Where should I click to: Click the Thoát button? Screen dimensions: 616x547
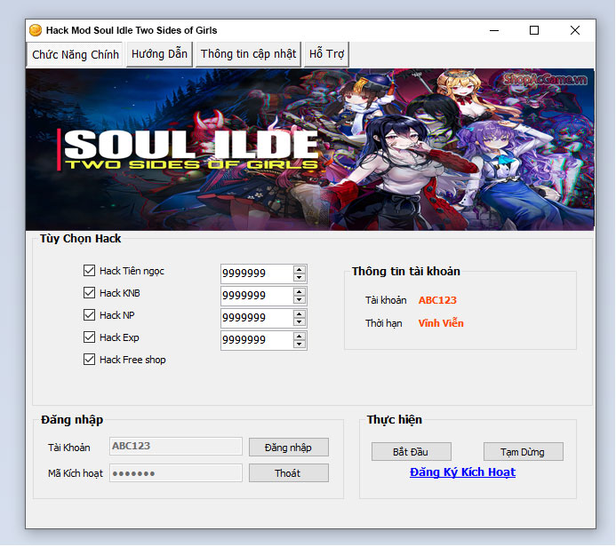(x=289, y=473)
